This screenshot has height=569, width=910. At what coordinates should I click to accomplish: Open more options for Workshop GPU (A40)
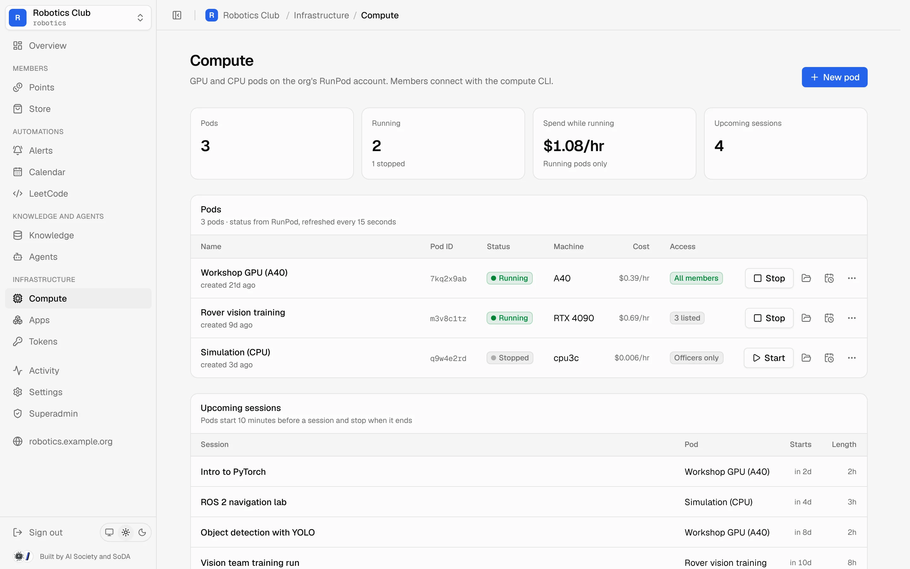852,278
